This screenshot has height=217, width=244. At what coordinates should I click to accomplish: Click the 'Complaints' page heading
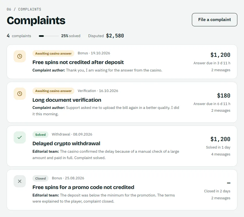click(x=36, y=21)
